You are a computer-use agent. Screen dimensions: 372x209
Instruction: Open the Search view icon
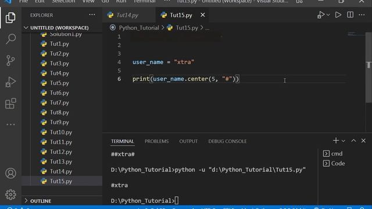(x=10, y=39)
